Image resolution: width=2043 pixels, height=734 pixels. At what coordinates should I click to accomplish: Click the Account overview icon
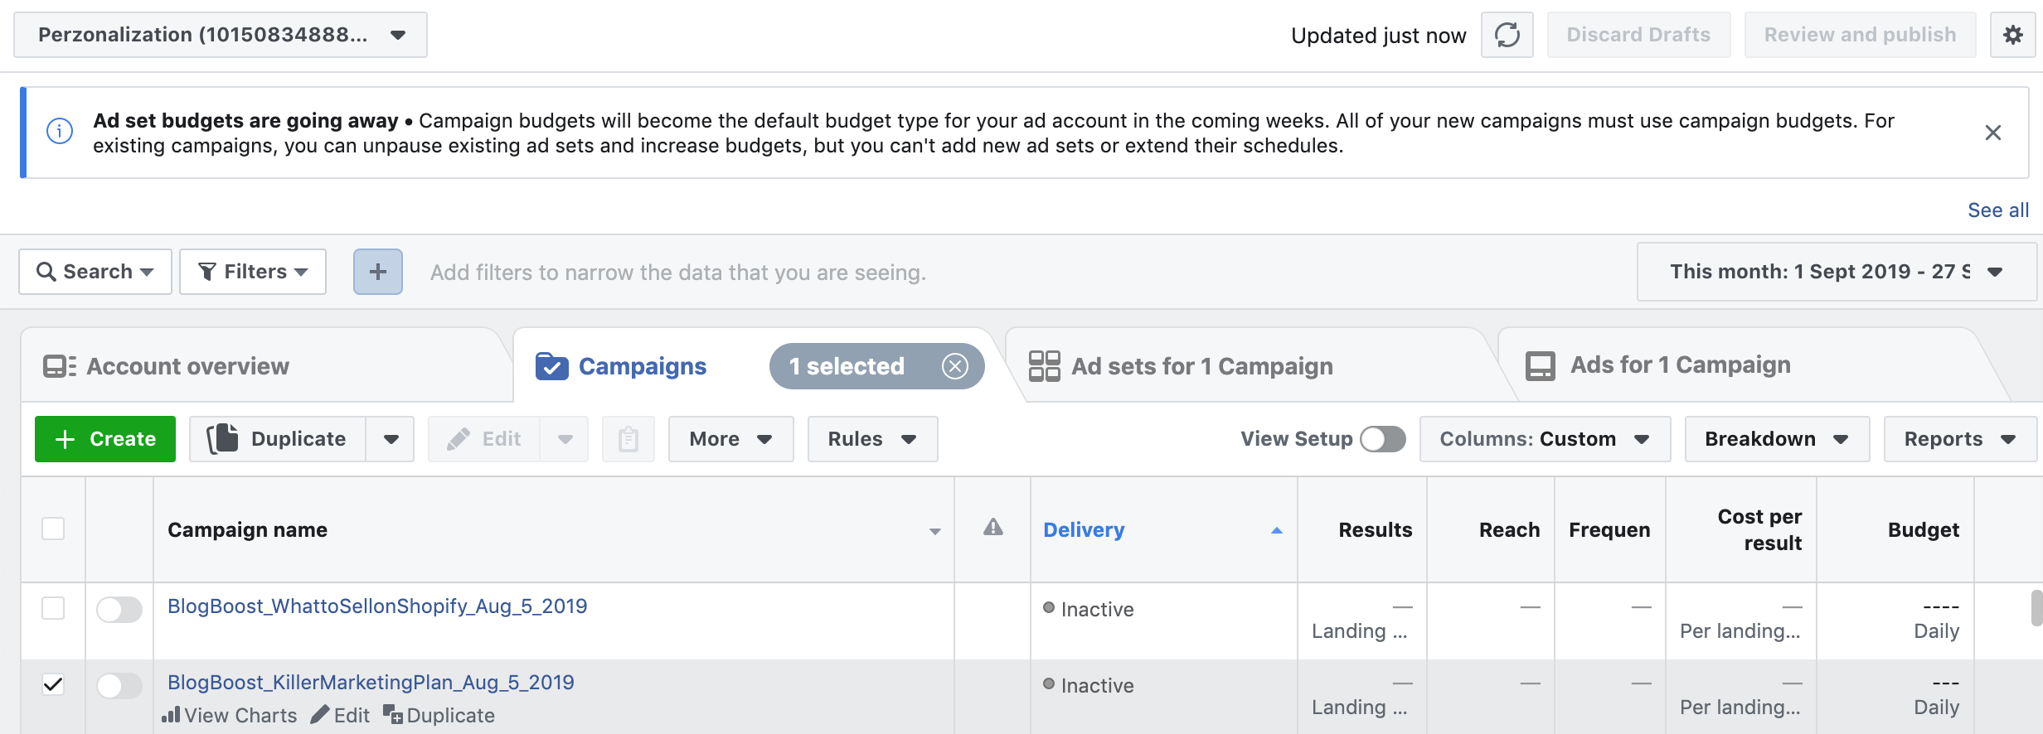(60, 366)
